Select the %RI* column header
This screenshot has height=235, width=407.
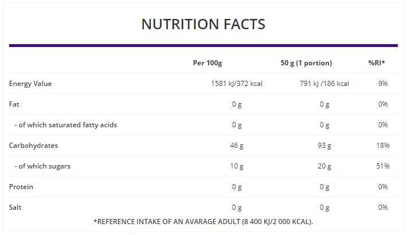pos(377,63)
